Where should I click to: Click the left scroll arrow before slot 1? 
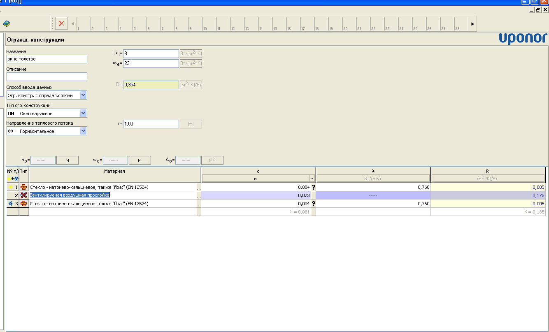(x=73, y=24)
